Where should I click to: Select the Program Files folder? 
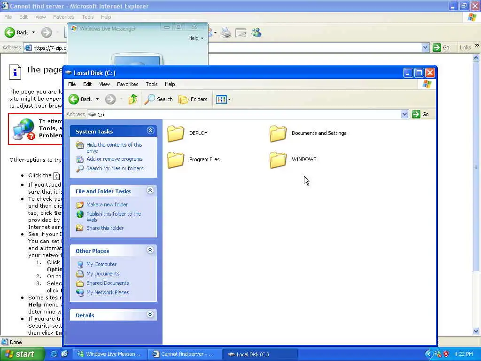(x=194, y=160)
